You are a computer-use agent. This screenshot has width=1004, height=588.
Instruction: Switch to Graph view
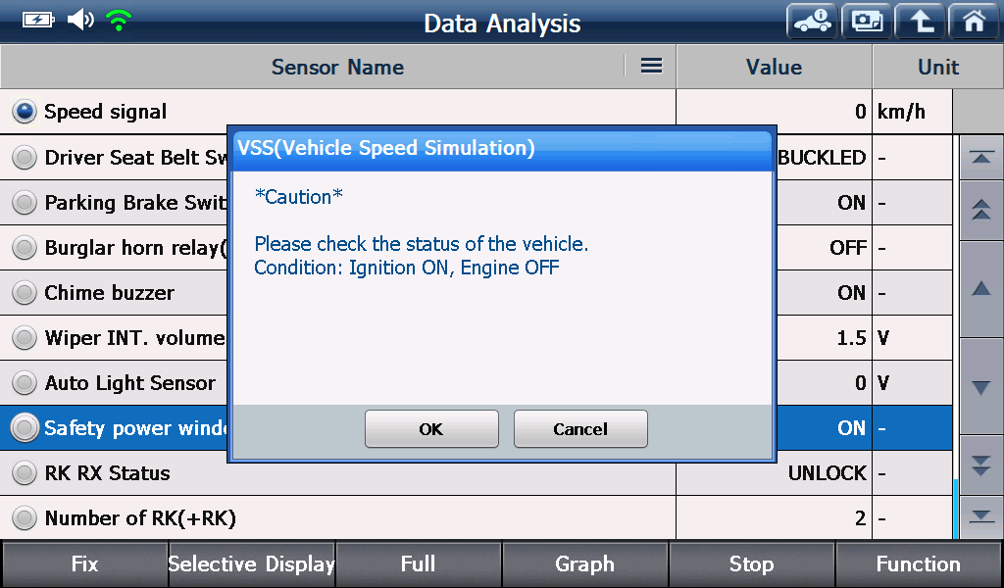[x=584, y=564]
